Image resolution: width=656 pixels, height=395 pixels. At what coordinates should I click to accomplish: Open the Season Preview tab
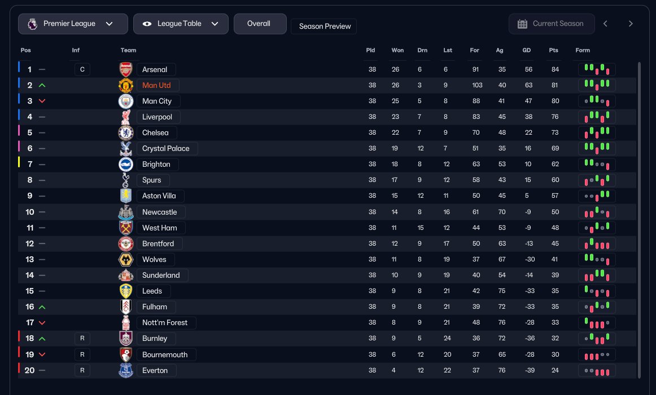coord(324,26)
